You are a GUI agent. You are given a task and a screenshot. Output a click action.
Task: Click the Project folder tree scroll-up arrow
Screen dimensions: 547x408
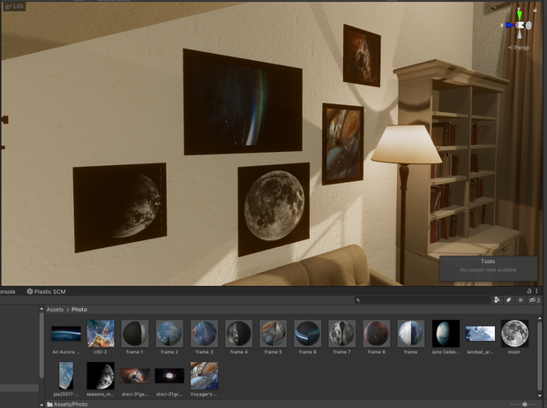point(41,309)
